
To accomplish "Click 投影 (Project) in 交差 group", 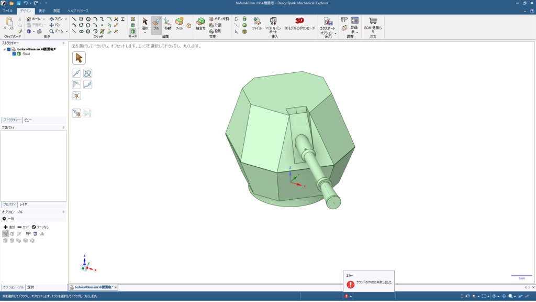I will [x=215, y=31].
